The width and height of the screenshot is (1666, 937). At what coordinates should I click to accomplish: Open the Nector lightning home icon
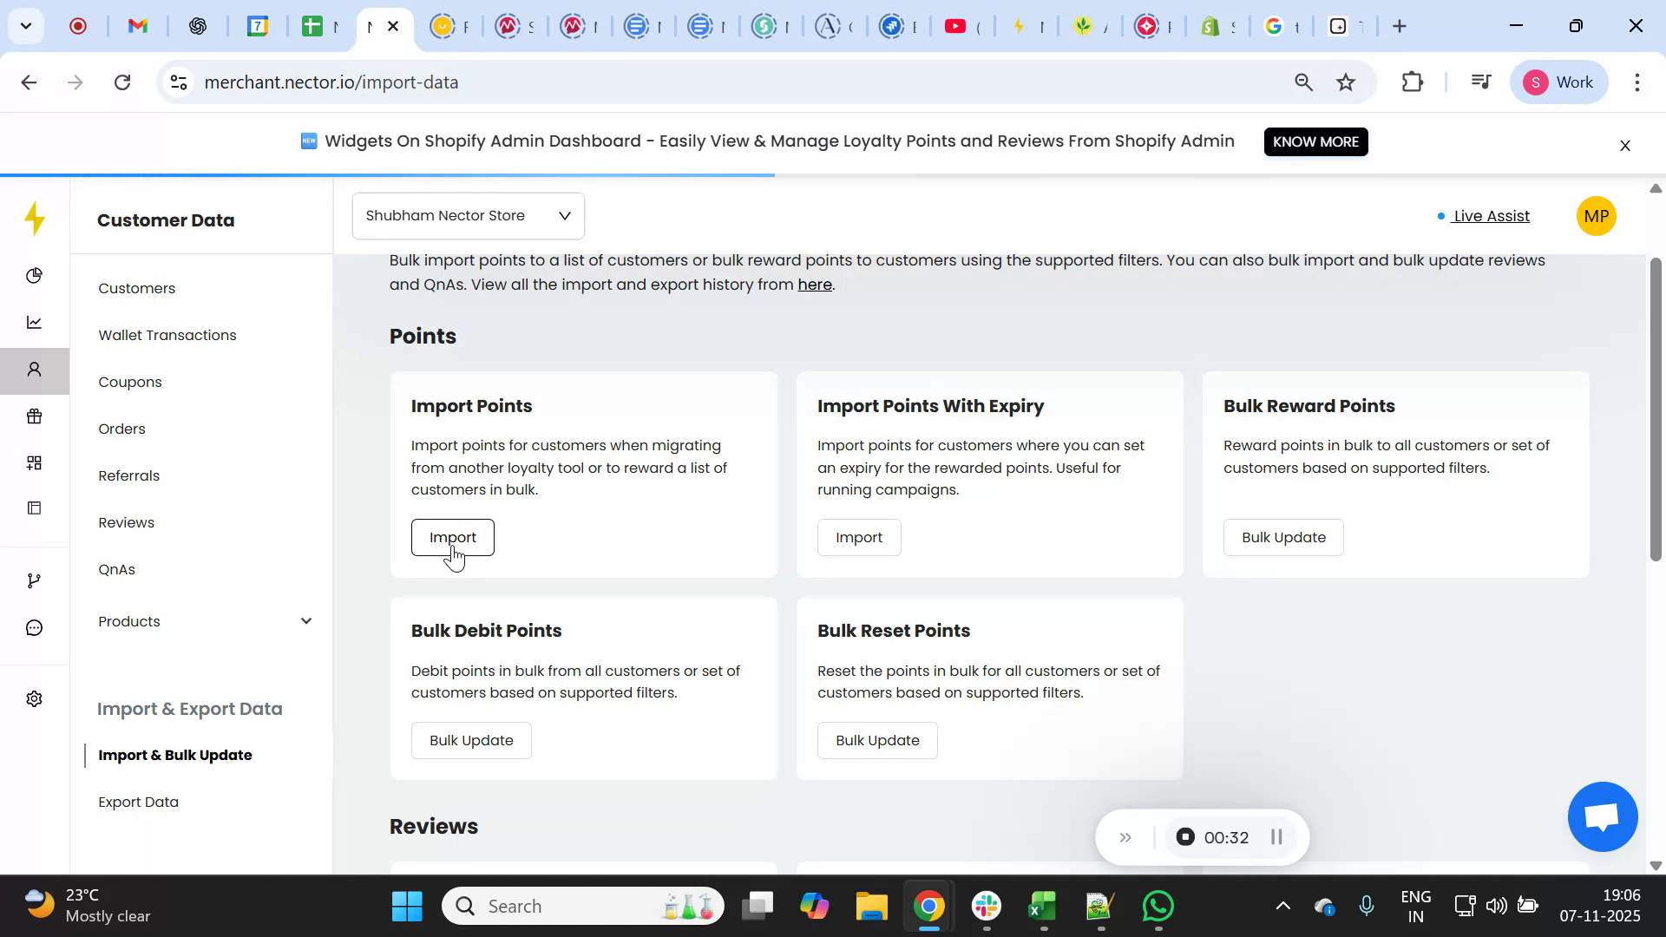click(x=35, y=220)
